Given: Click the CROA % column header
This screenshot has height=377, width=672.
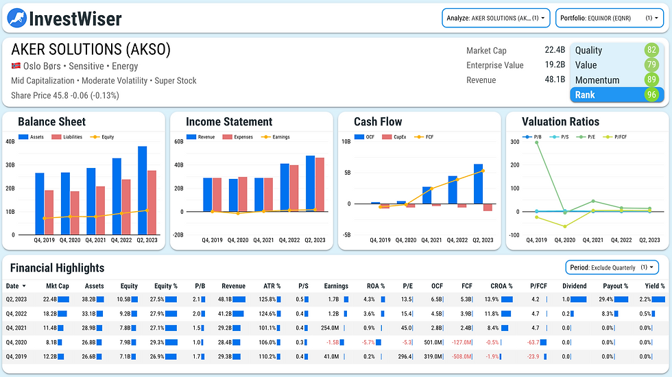Looking at the screenshot, I should 501,287.
